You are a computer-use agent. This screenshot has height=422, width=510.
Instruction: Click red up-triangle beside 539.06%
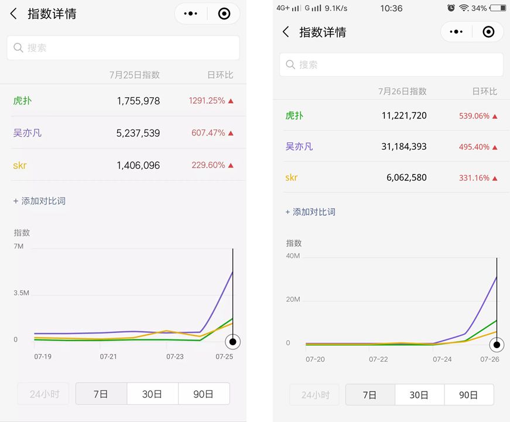(x=495, y=116)
